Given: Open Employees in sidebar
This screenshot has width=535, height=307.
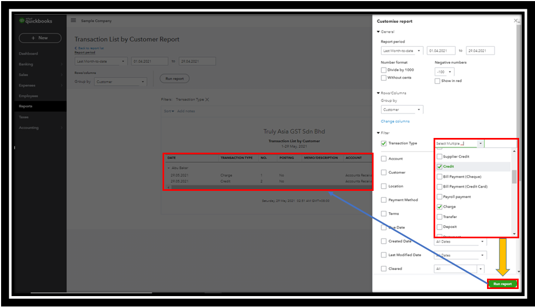Looking at the screenshot, I should coord(28,96).
